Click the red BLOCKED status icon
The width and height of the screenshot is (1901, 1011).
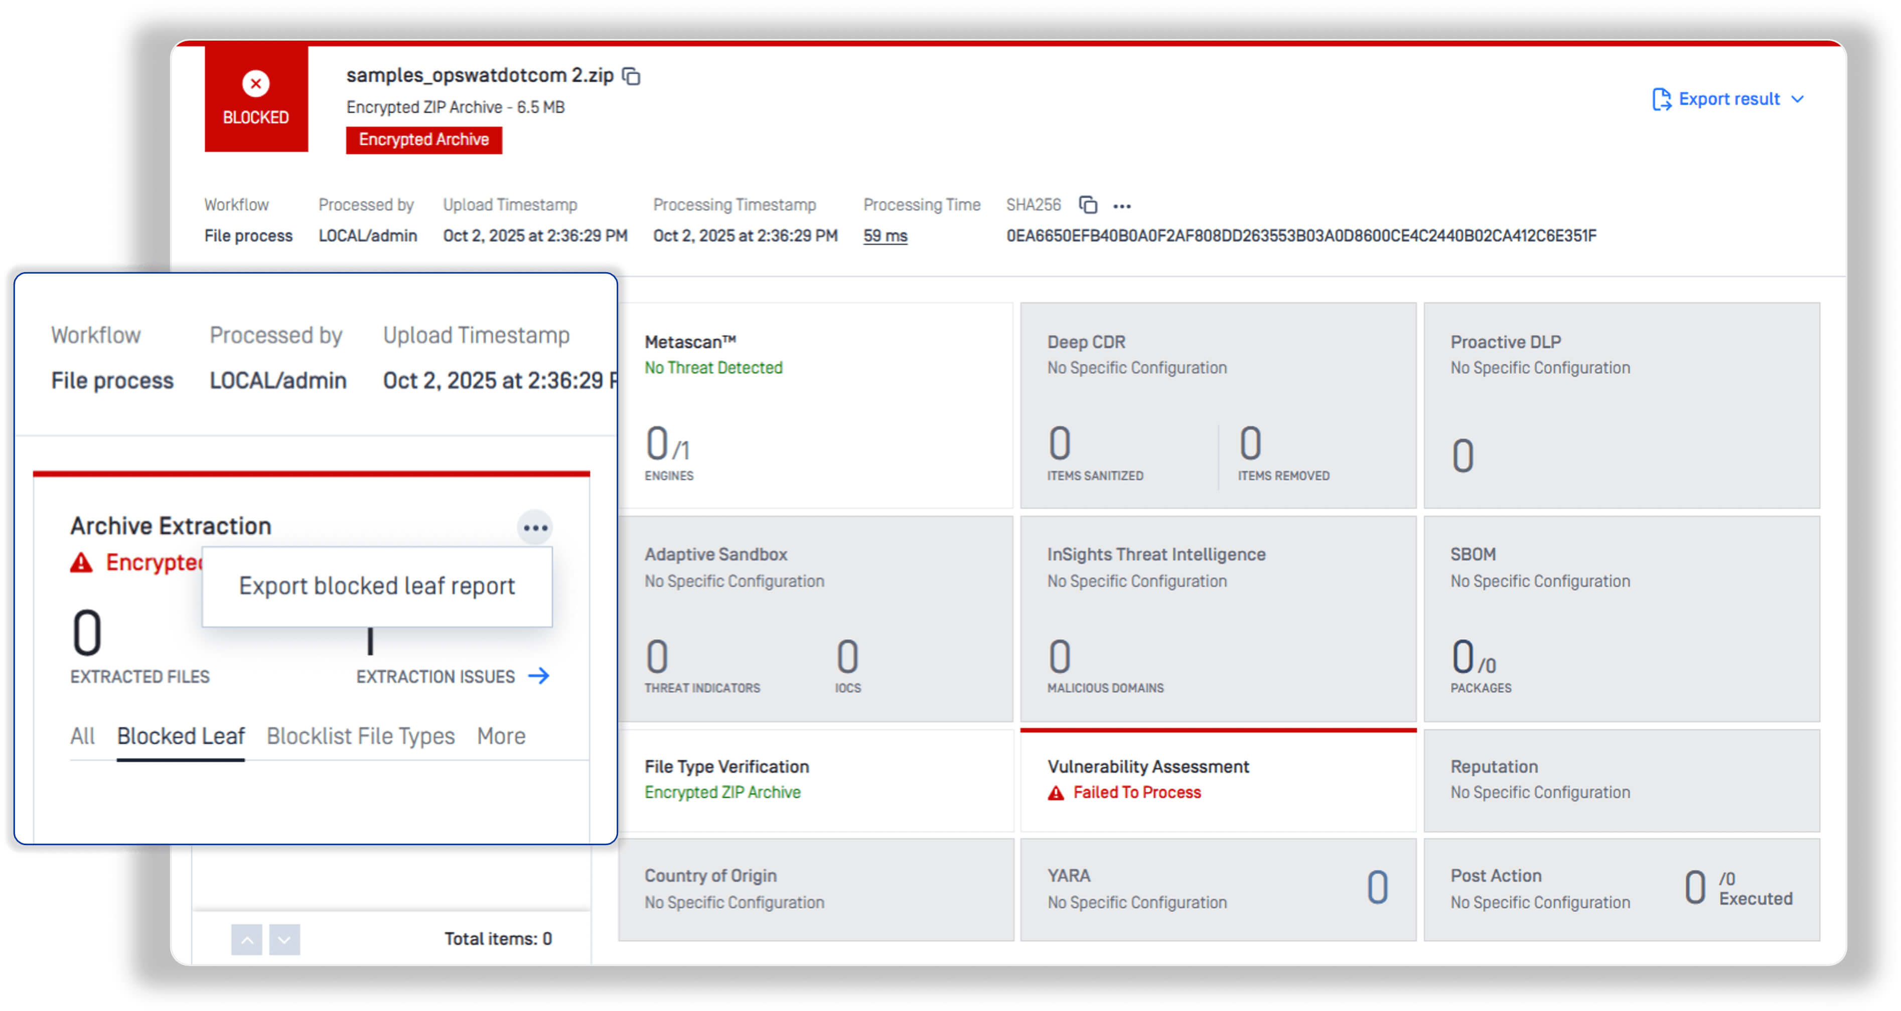255,83
